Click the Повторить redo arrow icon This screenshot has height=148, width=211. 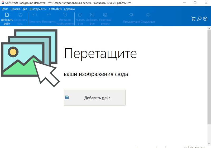coord(49,15)
